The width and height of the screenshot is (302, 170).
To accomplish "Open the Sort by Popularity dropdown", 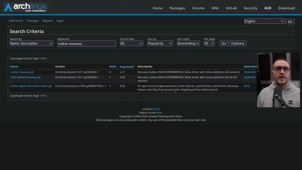I will (160, 43).
